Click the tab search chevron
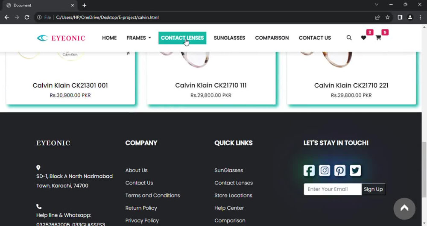This screenshot has width=427, height=226. pyautogui.click(x=377, y=5)
